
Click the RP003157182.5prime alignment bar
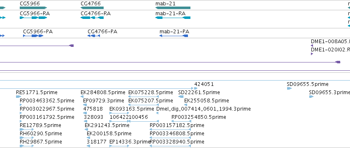[x=170, y=129]
